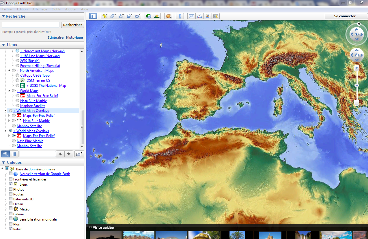
Task: Expand the Galerie layer node
Action: (6, 214)
